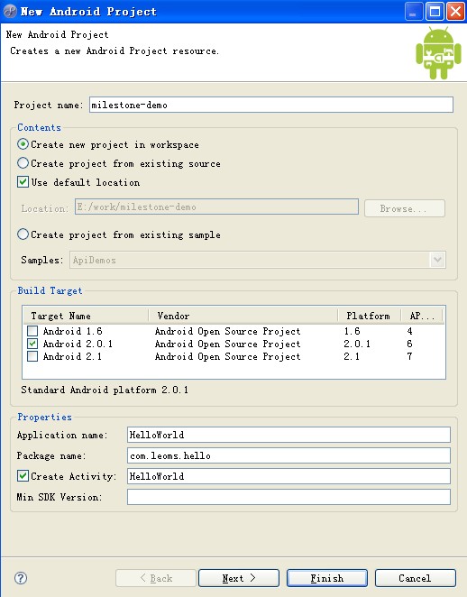Click the Browse button for location
The image size is (467, 597).
(405, 208)
